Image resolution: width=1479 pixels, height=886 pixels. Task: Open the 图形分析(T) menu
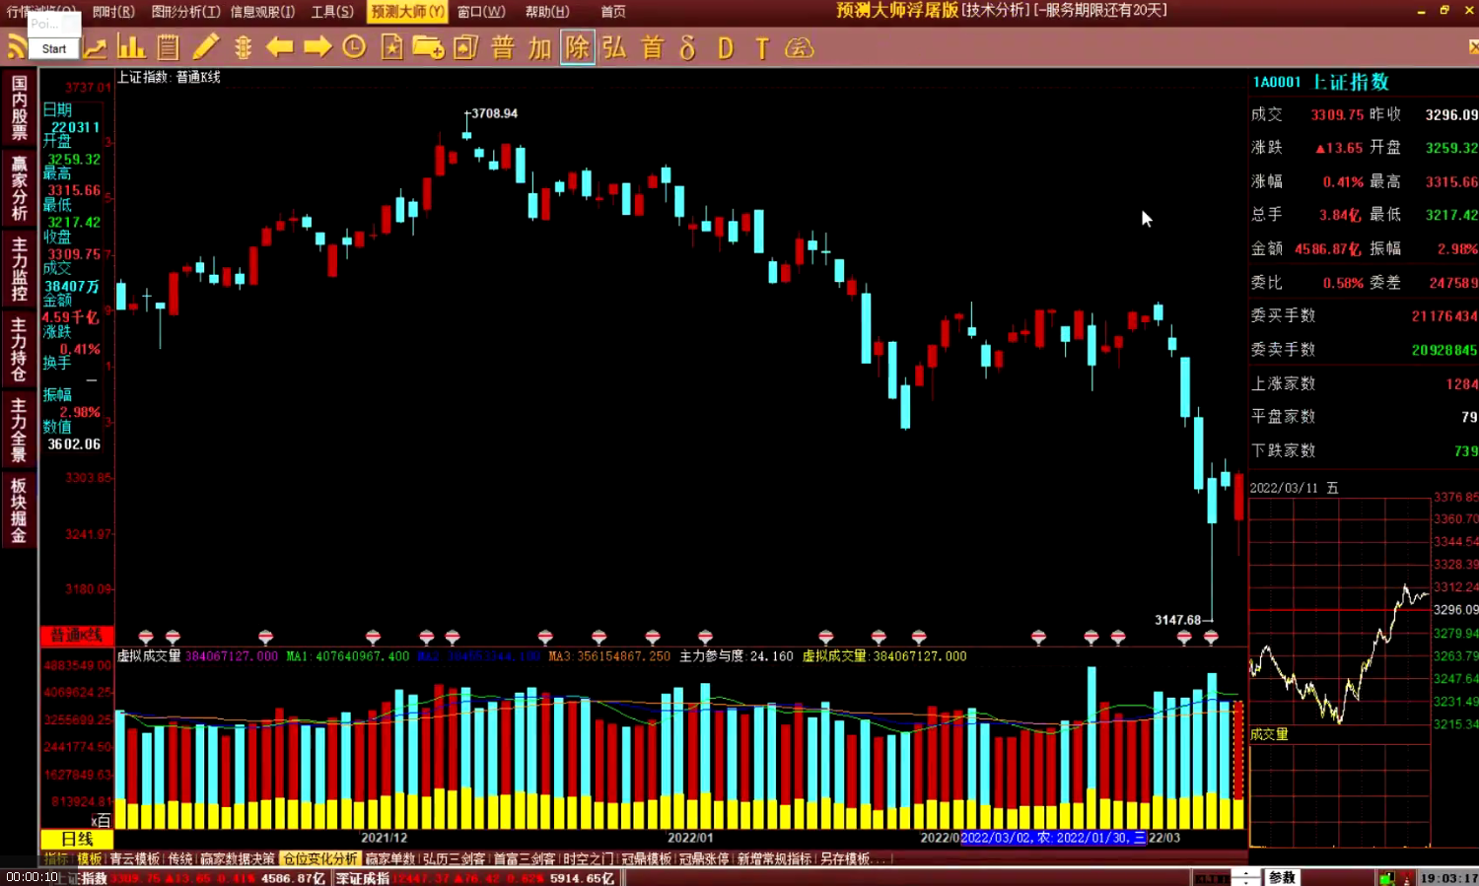point(185,12)
